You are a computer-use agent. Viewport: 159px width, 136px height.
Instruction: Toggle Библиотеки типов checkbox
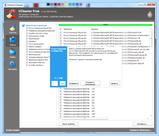pos(27,36)
